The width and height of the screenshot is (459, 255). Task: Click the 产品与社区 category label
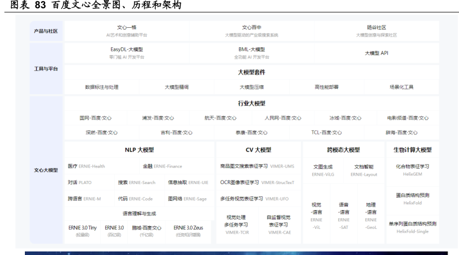pos(46,31)
